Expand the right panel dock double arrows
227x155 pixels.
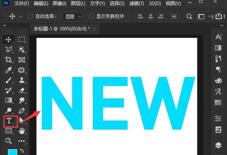pyautogui.click(x=222, y=26)
